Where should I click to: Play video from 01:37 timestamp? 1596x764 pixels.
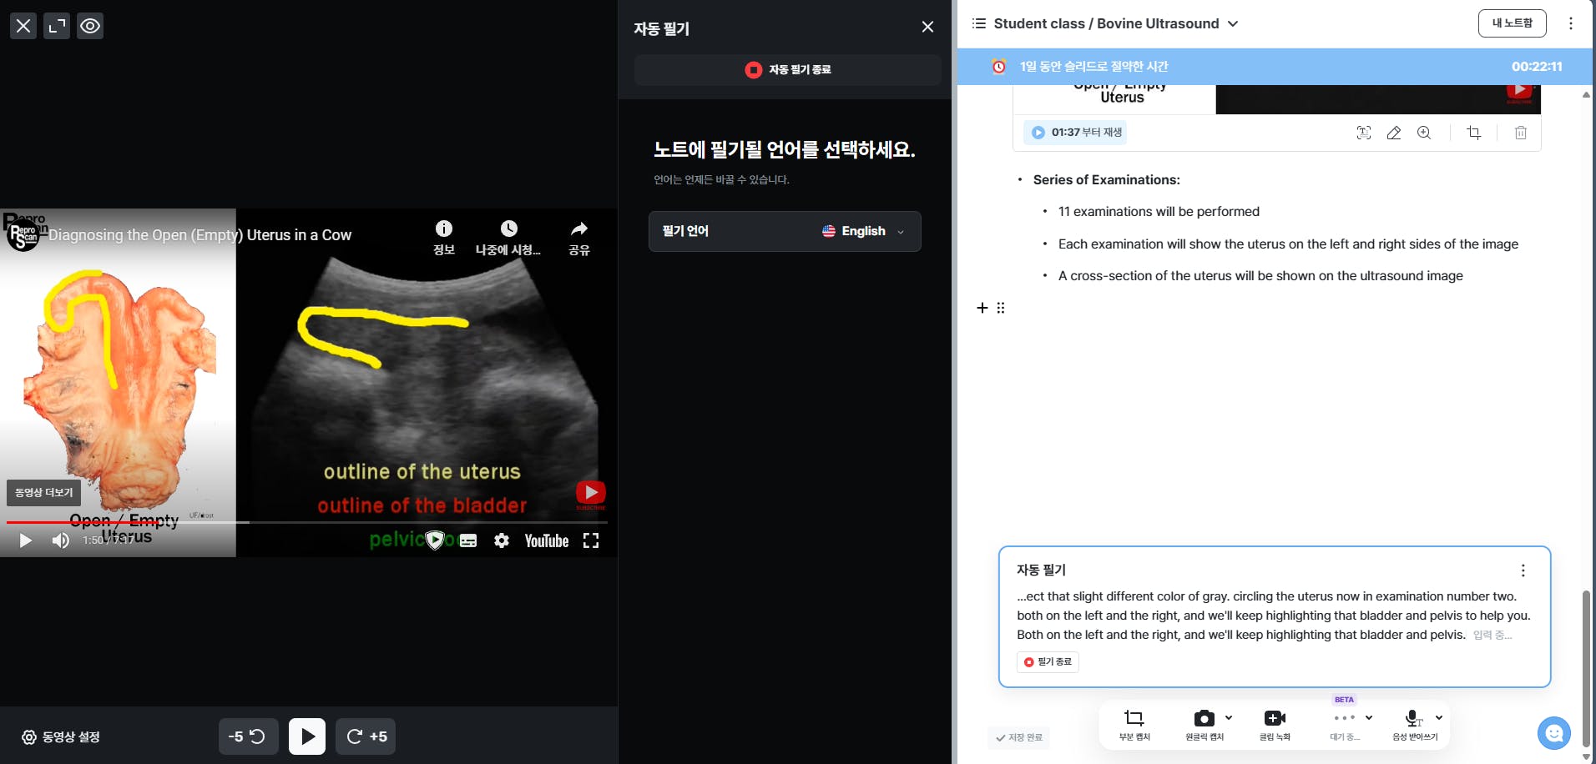tap(1076, 133)
